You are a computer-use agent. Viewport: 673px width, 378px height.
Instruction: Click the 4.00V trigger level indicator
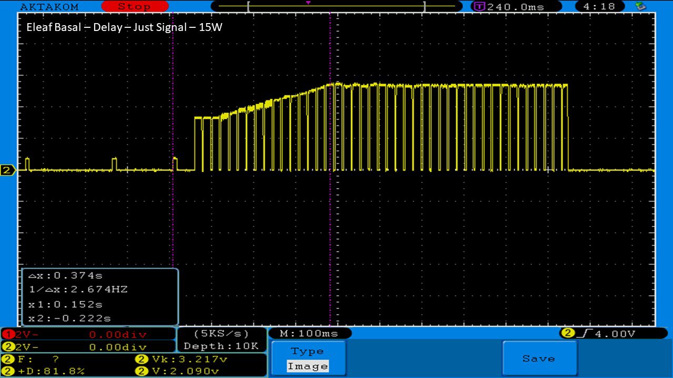614,333
